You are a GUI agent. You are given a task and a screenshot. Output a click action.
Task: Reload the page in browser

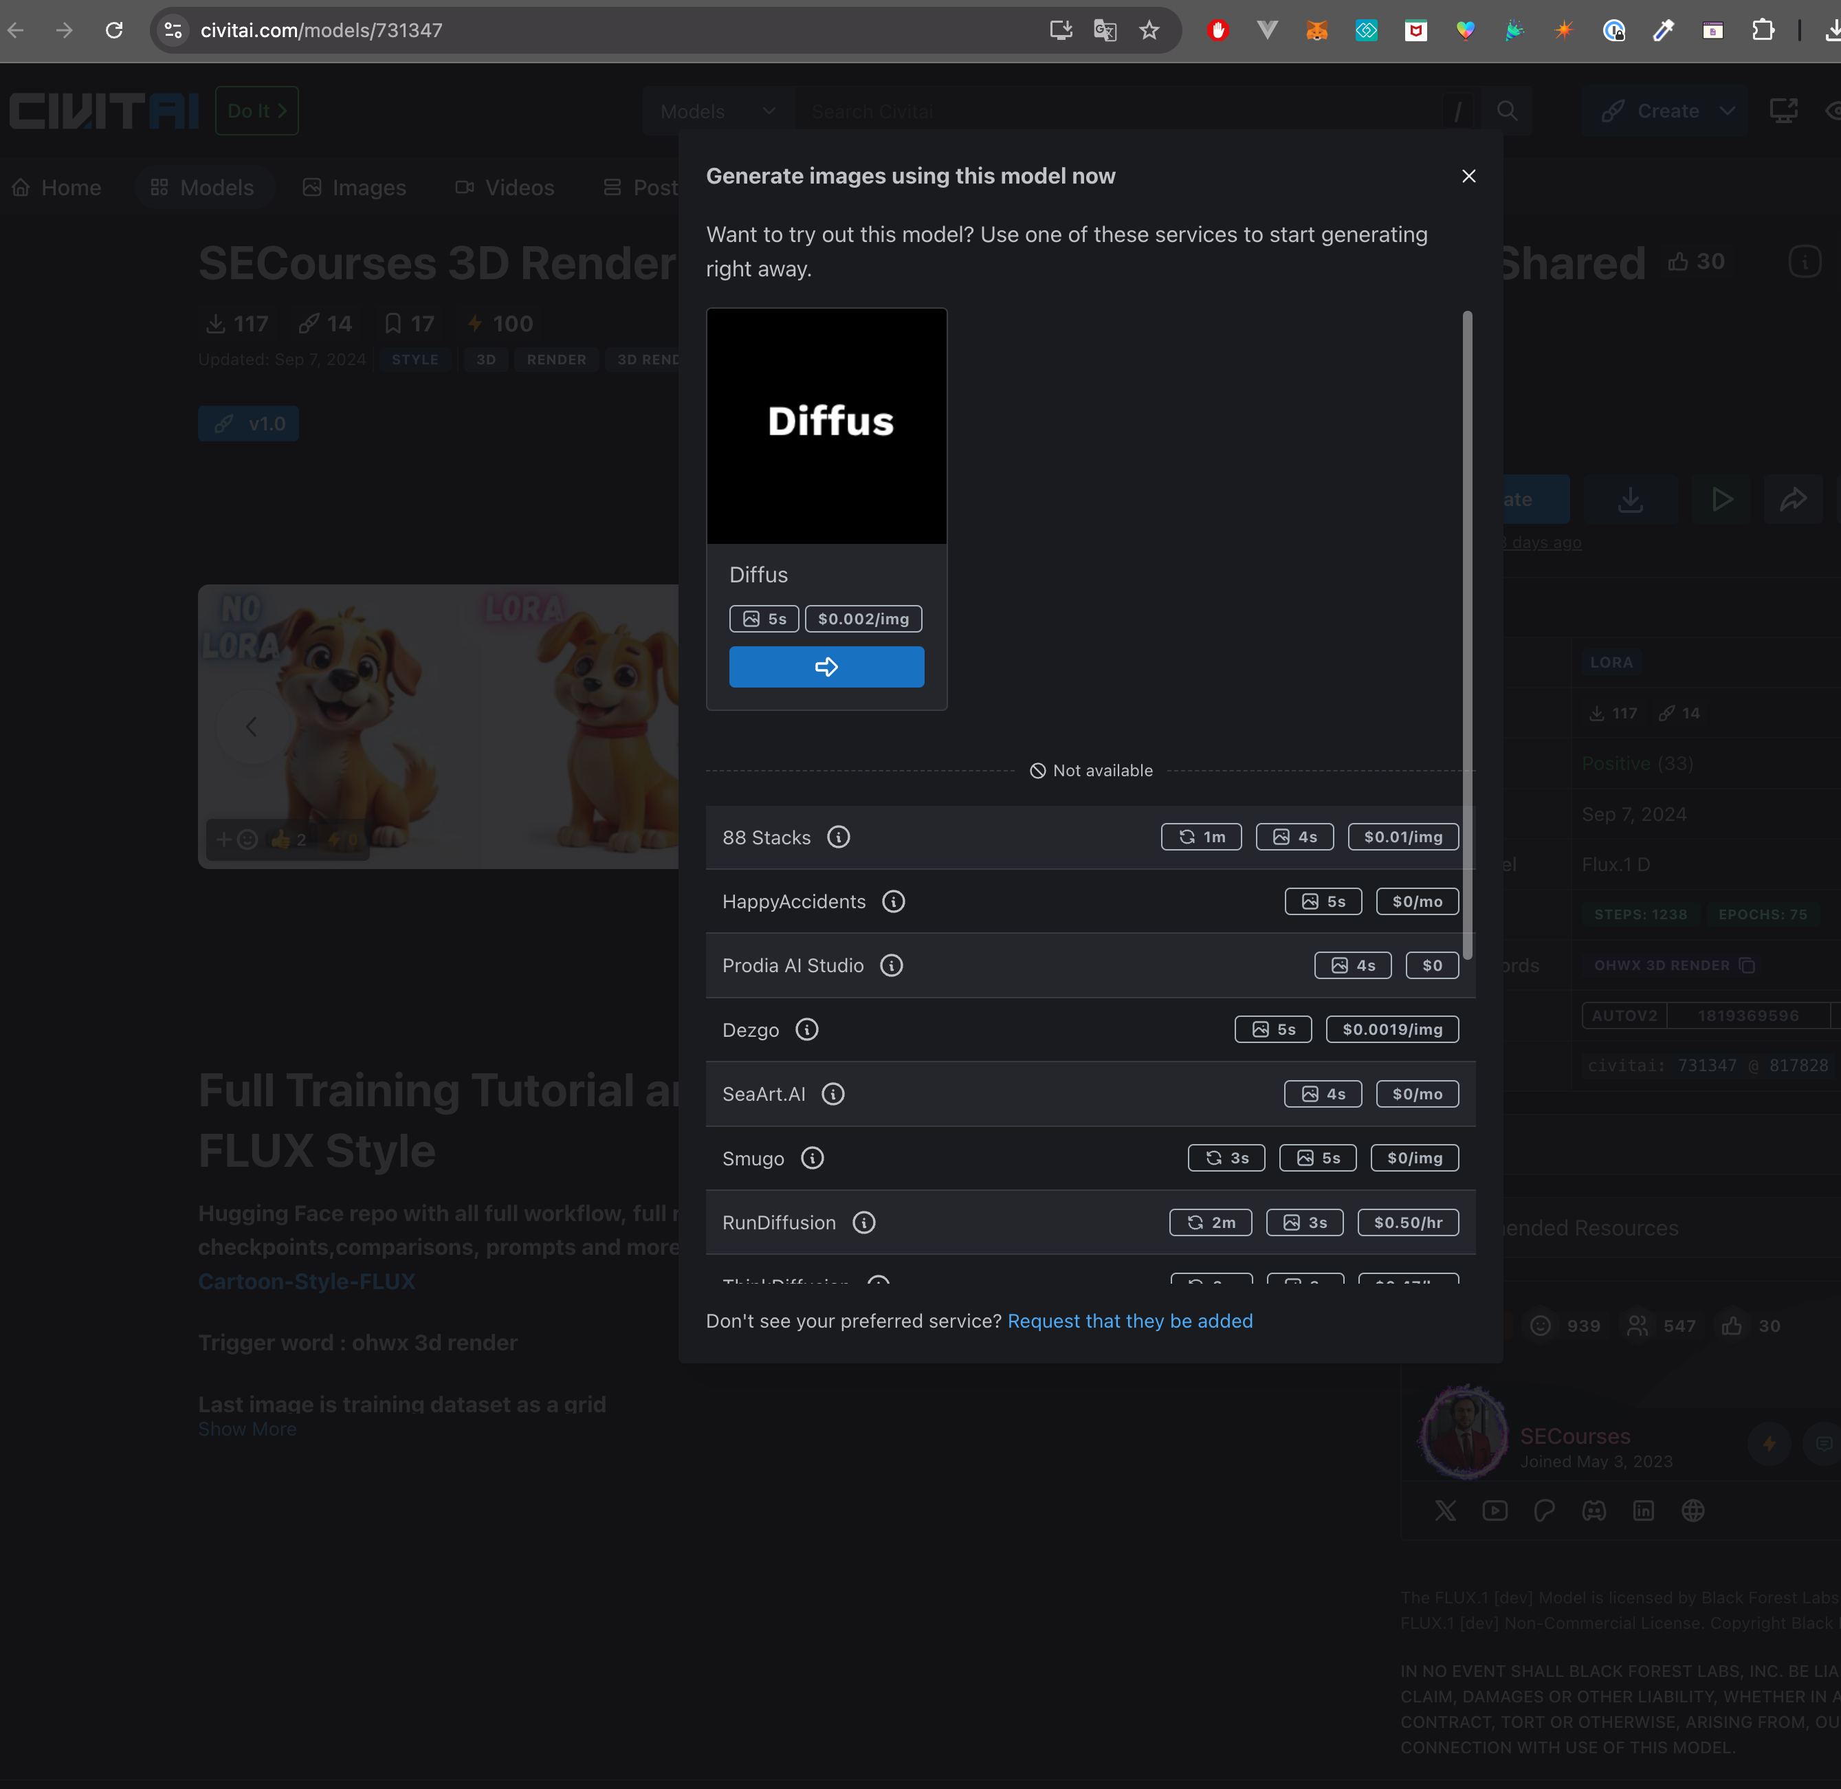click(113, 30)
